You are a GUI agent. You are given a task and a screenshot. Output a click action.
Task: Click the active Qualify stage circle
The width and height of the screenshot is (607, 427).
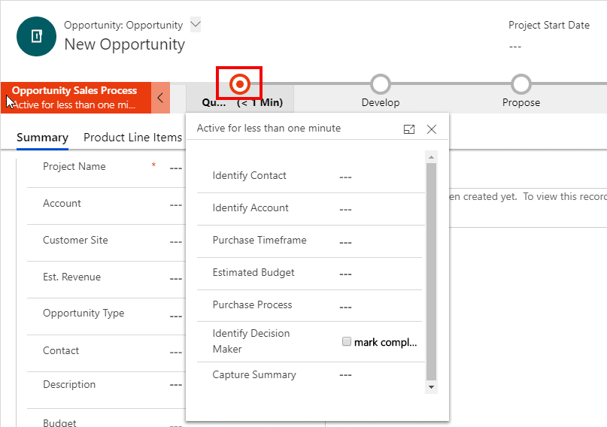(x=239, y=83)
